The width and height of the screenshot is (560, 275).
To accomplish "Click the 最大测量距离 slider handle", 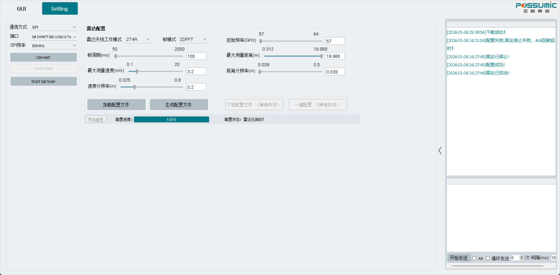I will [x=321, y=56].
